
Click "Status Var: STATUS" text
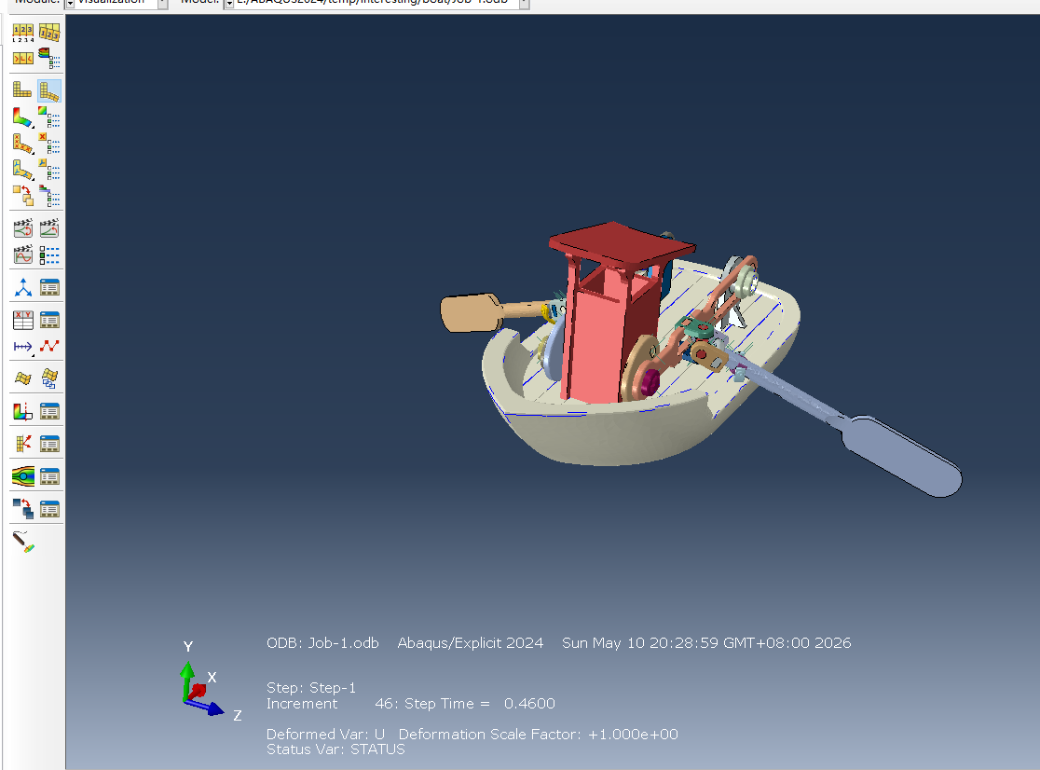[335, 749]
